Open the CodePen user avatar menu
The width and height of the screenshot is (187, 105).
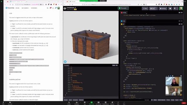tap(181, 8)
